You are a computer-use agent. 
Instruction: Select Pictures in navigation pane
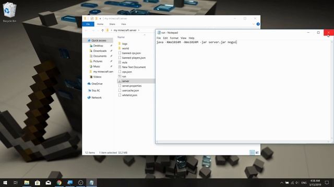(98, 61)
